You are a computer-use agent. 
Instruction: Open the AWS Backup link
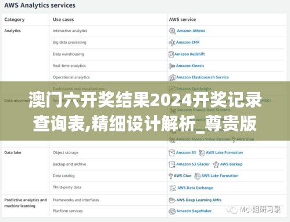[x=231, y=164]
